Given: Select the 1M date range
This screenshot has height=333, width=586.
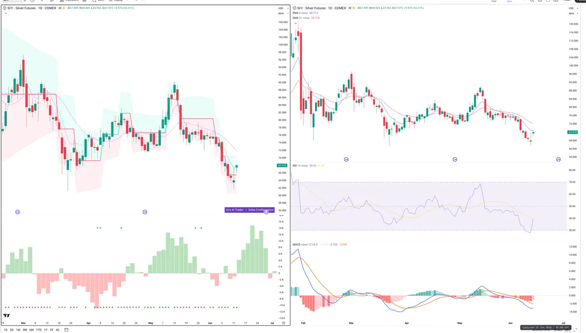Looking at the screenshot, I should [x=18, y=330].
